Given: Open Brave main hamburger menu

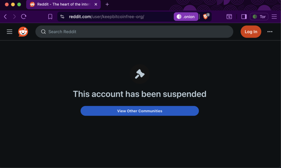Looking at the screenshot, I should click(x=274, y=17).
